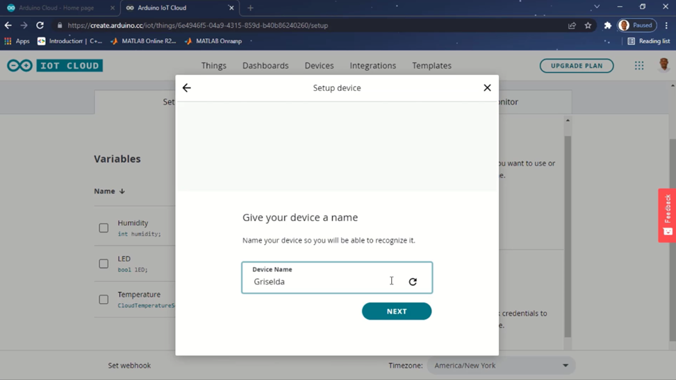Open the Feedback side tab
The width and height of the screenshot is (676, 380).
pyautogui.click(x=667, y=215)
